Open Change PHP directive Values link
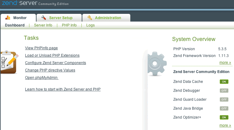Screen dimensions: 234x130 click(50, 70)
